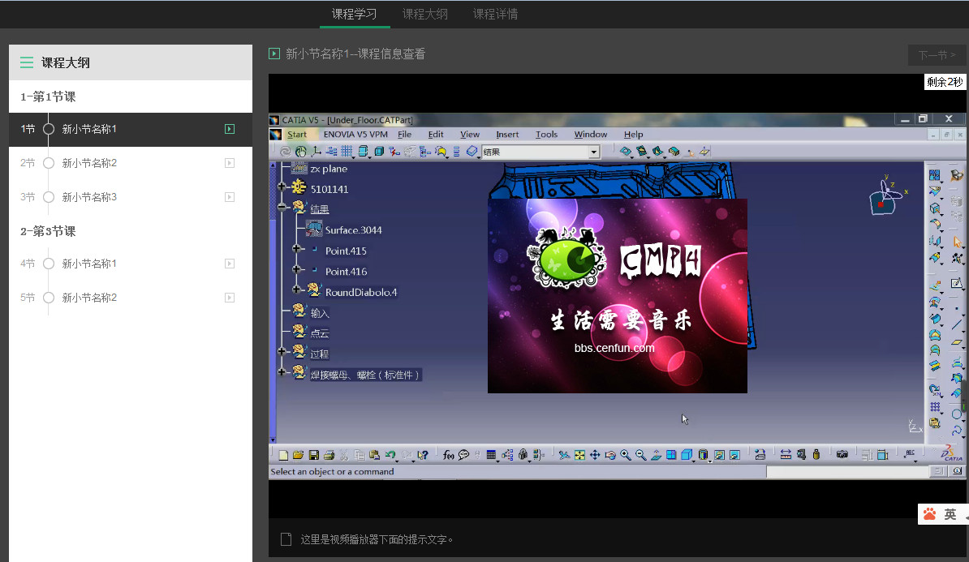This screenshot has height=562, width=969.
Task: Expand the Point.415 tree node
Action: (x=297, y=248)
